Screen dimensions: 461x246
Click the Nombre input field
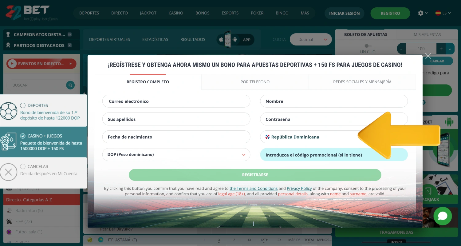pyautogui.click(x=334, y=101)
